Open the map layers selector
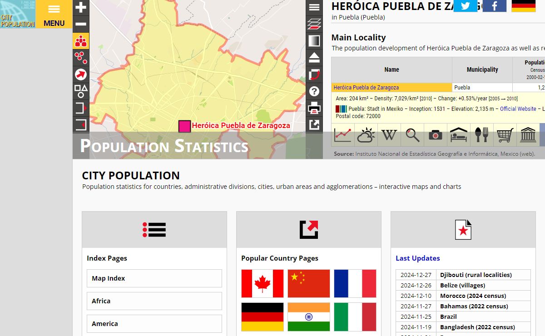The image size is (545, 336). pyautogui.click(x=314, y=24)
